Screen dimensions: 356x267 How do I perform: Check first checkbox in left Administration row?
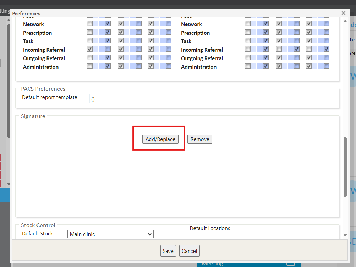coord(90,66)
